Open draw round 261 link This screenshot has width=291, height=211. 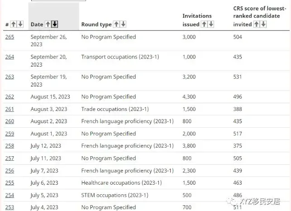(10, 109)
